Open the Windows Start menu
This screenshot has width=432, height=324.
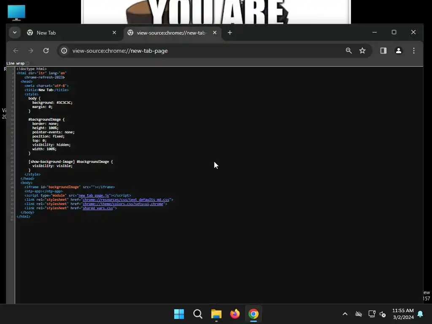point(179,314)
